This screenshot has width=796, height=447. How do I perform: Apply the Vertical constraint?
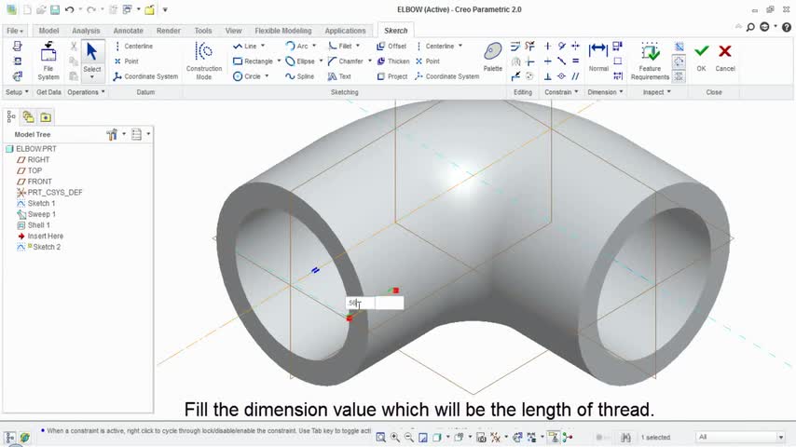click(547, 47)
